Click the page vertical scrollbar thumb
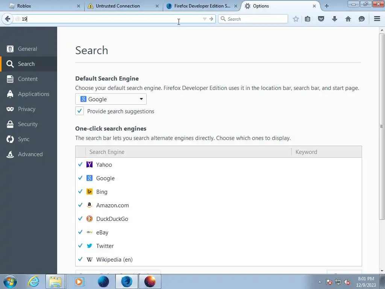 pyautogui.click(x=382, y=126)
